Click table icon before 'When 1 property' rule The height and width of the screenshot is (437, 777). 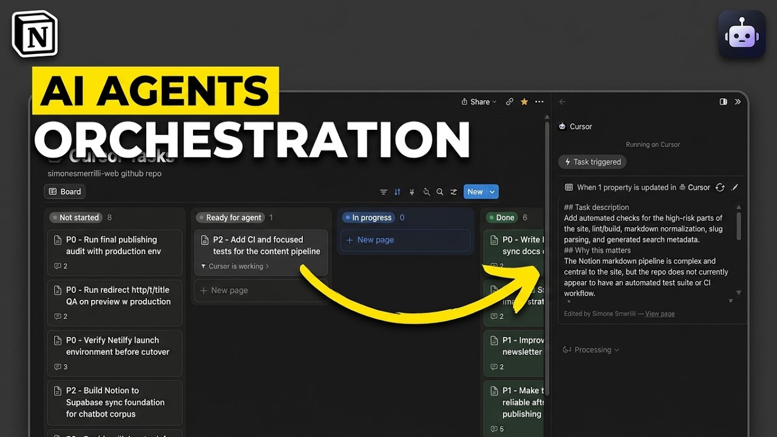[x=569, y=188]
